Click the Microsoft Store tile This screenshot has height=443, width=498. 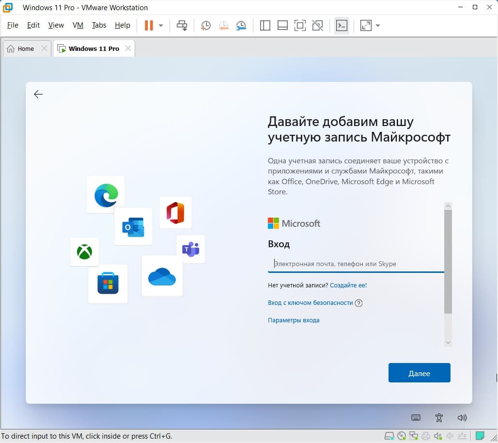(x=108, y=284)
